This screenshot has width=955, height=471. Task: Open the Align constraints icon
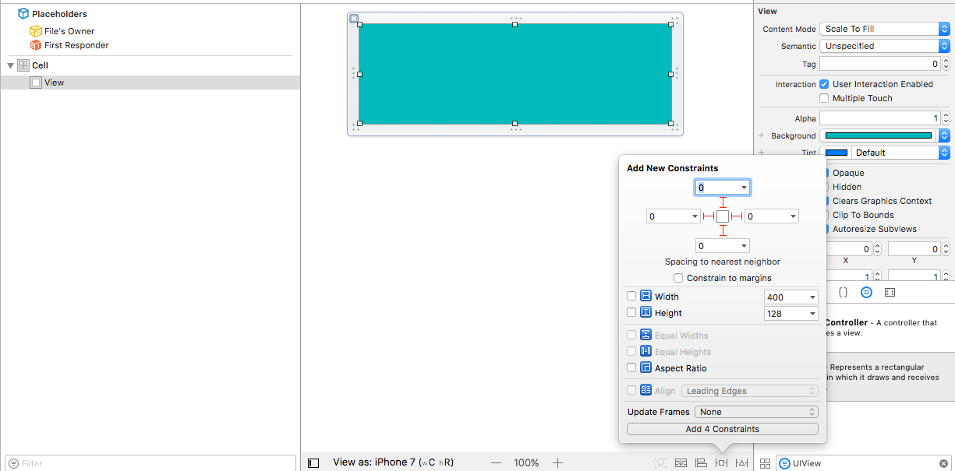(x=701, y=462)
